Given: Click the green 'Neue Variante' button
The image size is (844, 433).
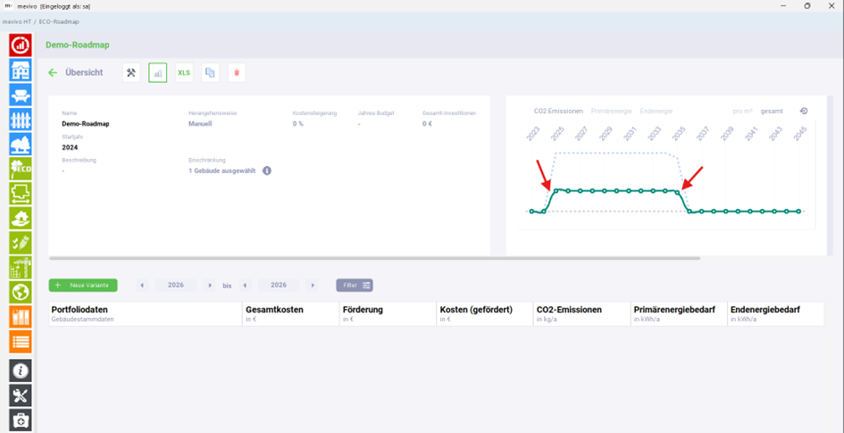Looking at the screenshot, I should (83, 285).
